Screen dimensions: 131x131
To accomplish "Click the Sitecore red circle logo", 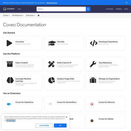I will pyautogui.click(x=92, y=104).
